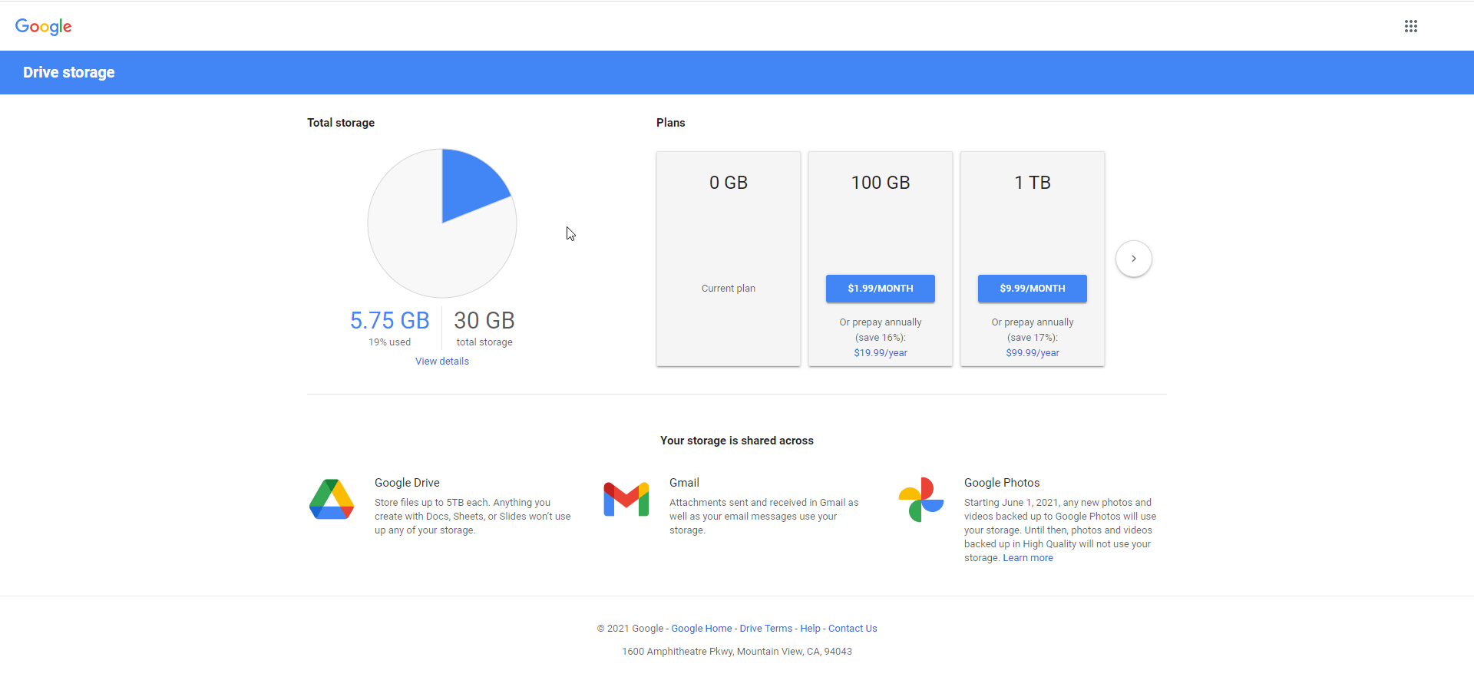This screenshot has width=1474, height=677.
Task: Click the 100 GB plan title
Action: 881,183
